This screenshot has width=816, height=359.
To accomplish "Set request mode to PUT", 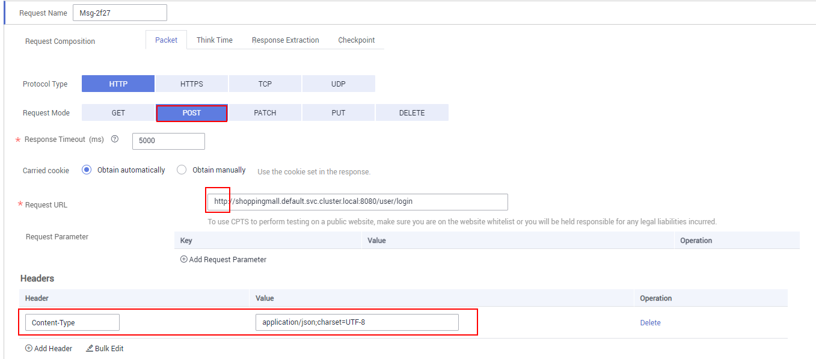I will 339,113.
